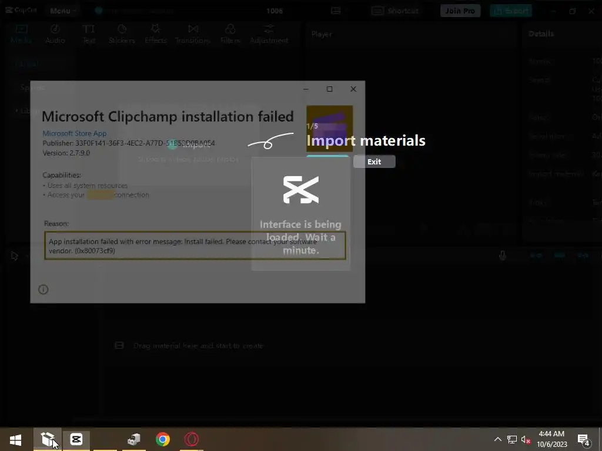This screenshot has width=602, height=451.
Task: Click 'Uses all system resources' capability
Action: click(87, 186)
